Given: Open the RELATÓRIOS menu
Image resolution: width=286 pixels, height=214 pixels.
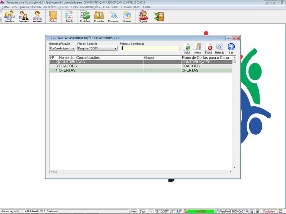Looking at the screenshot, I should [110, 7].
